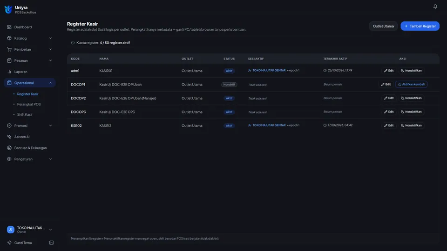Image resolution: width=447 pixels, height=251 pixels.
Task: Expand the Katalog menu chevron
Action: pos(50,38)
